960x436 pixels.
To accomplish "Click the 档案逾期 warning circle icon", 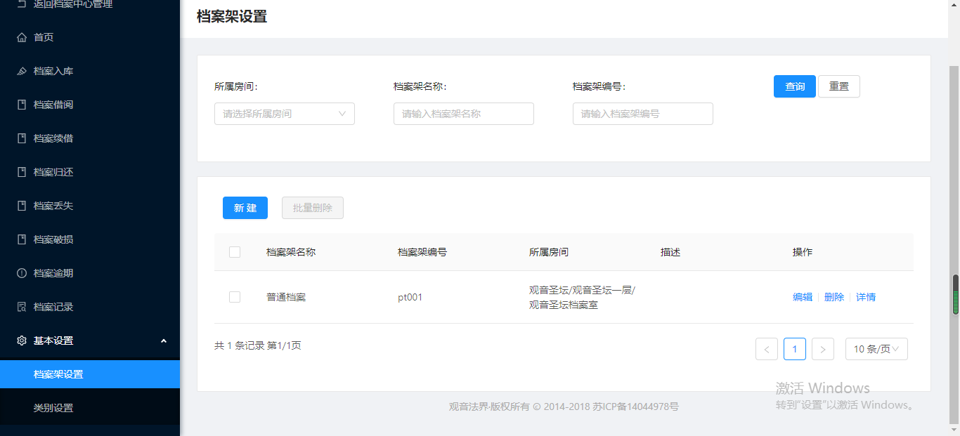I will point(22,273).
